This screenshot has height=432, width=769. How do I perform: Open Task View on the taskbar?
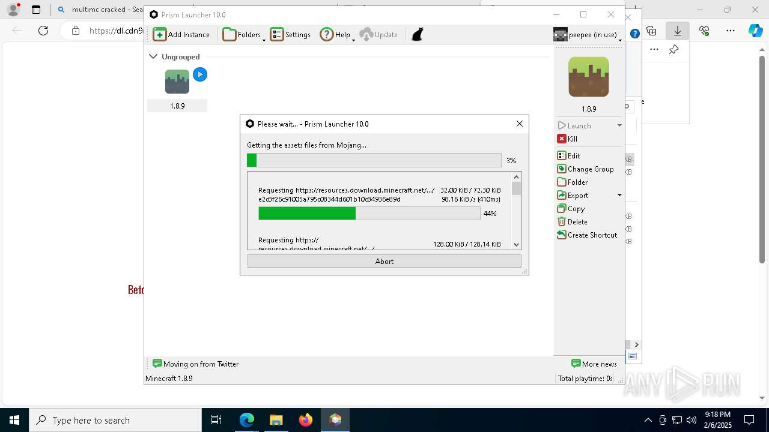(216, 420)
